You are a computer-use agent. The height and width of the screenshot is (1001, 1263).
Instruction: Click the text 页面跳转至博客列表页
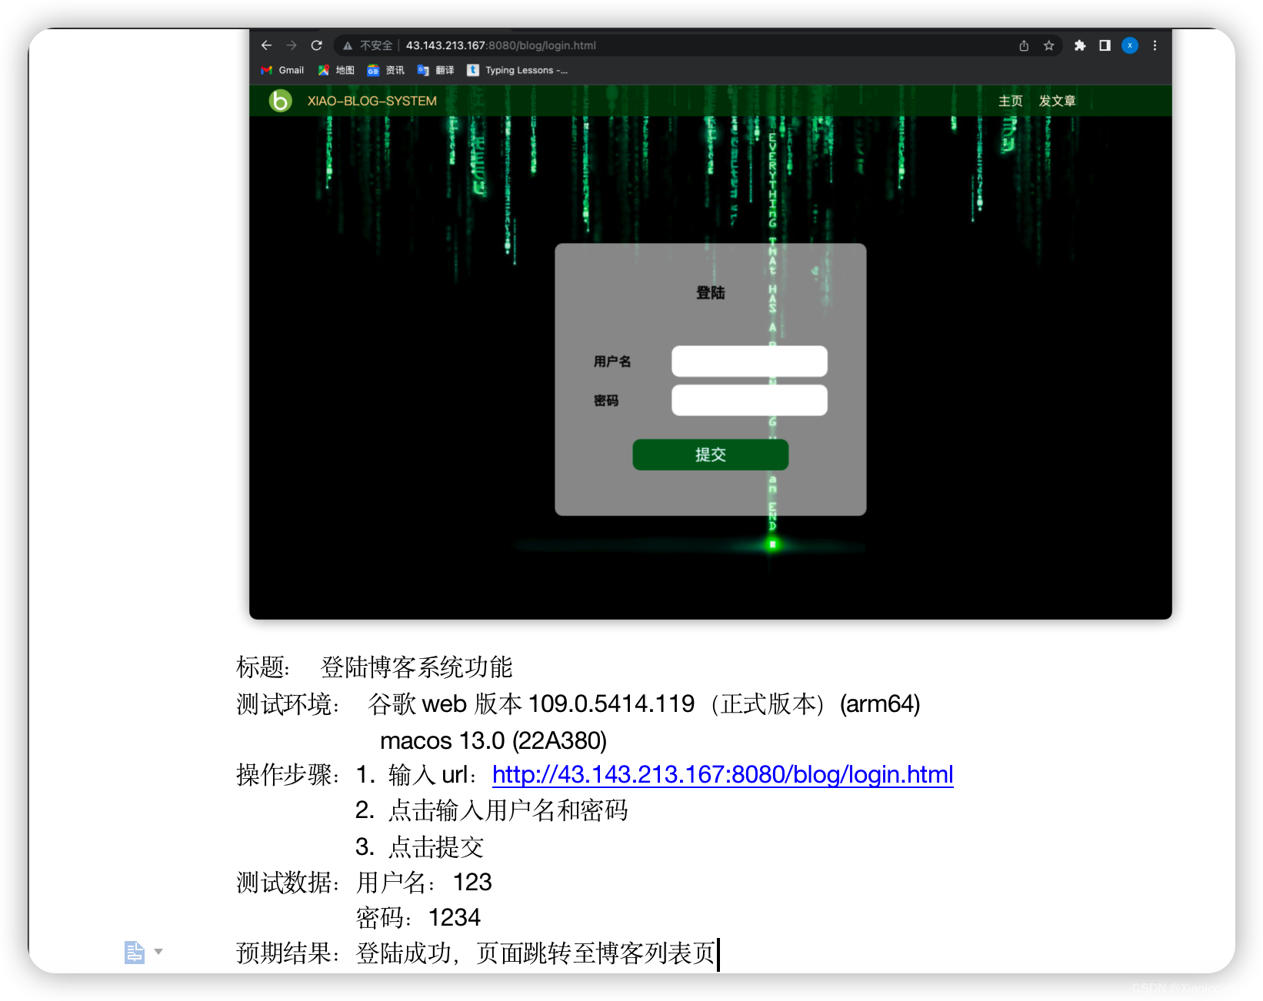point(596,953)
